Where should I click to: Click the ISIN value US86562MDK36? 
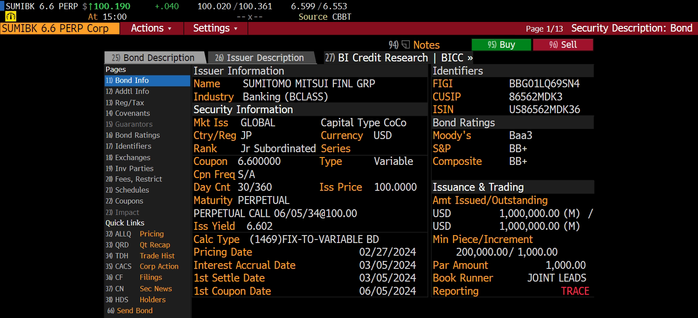544,110
